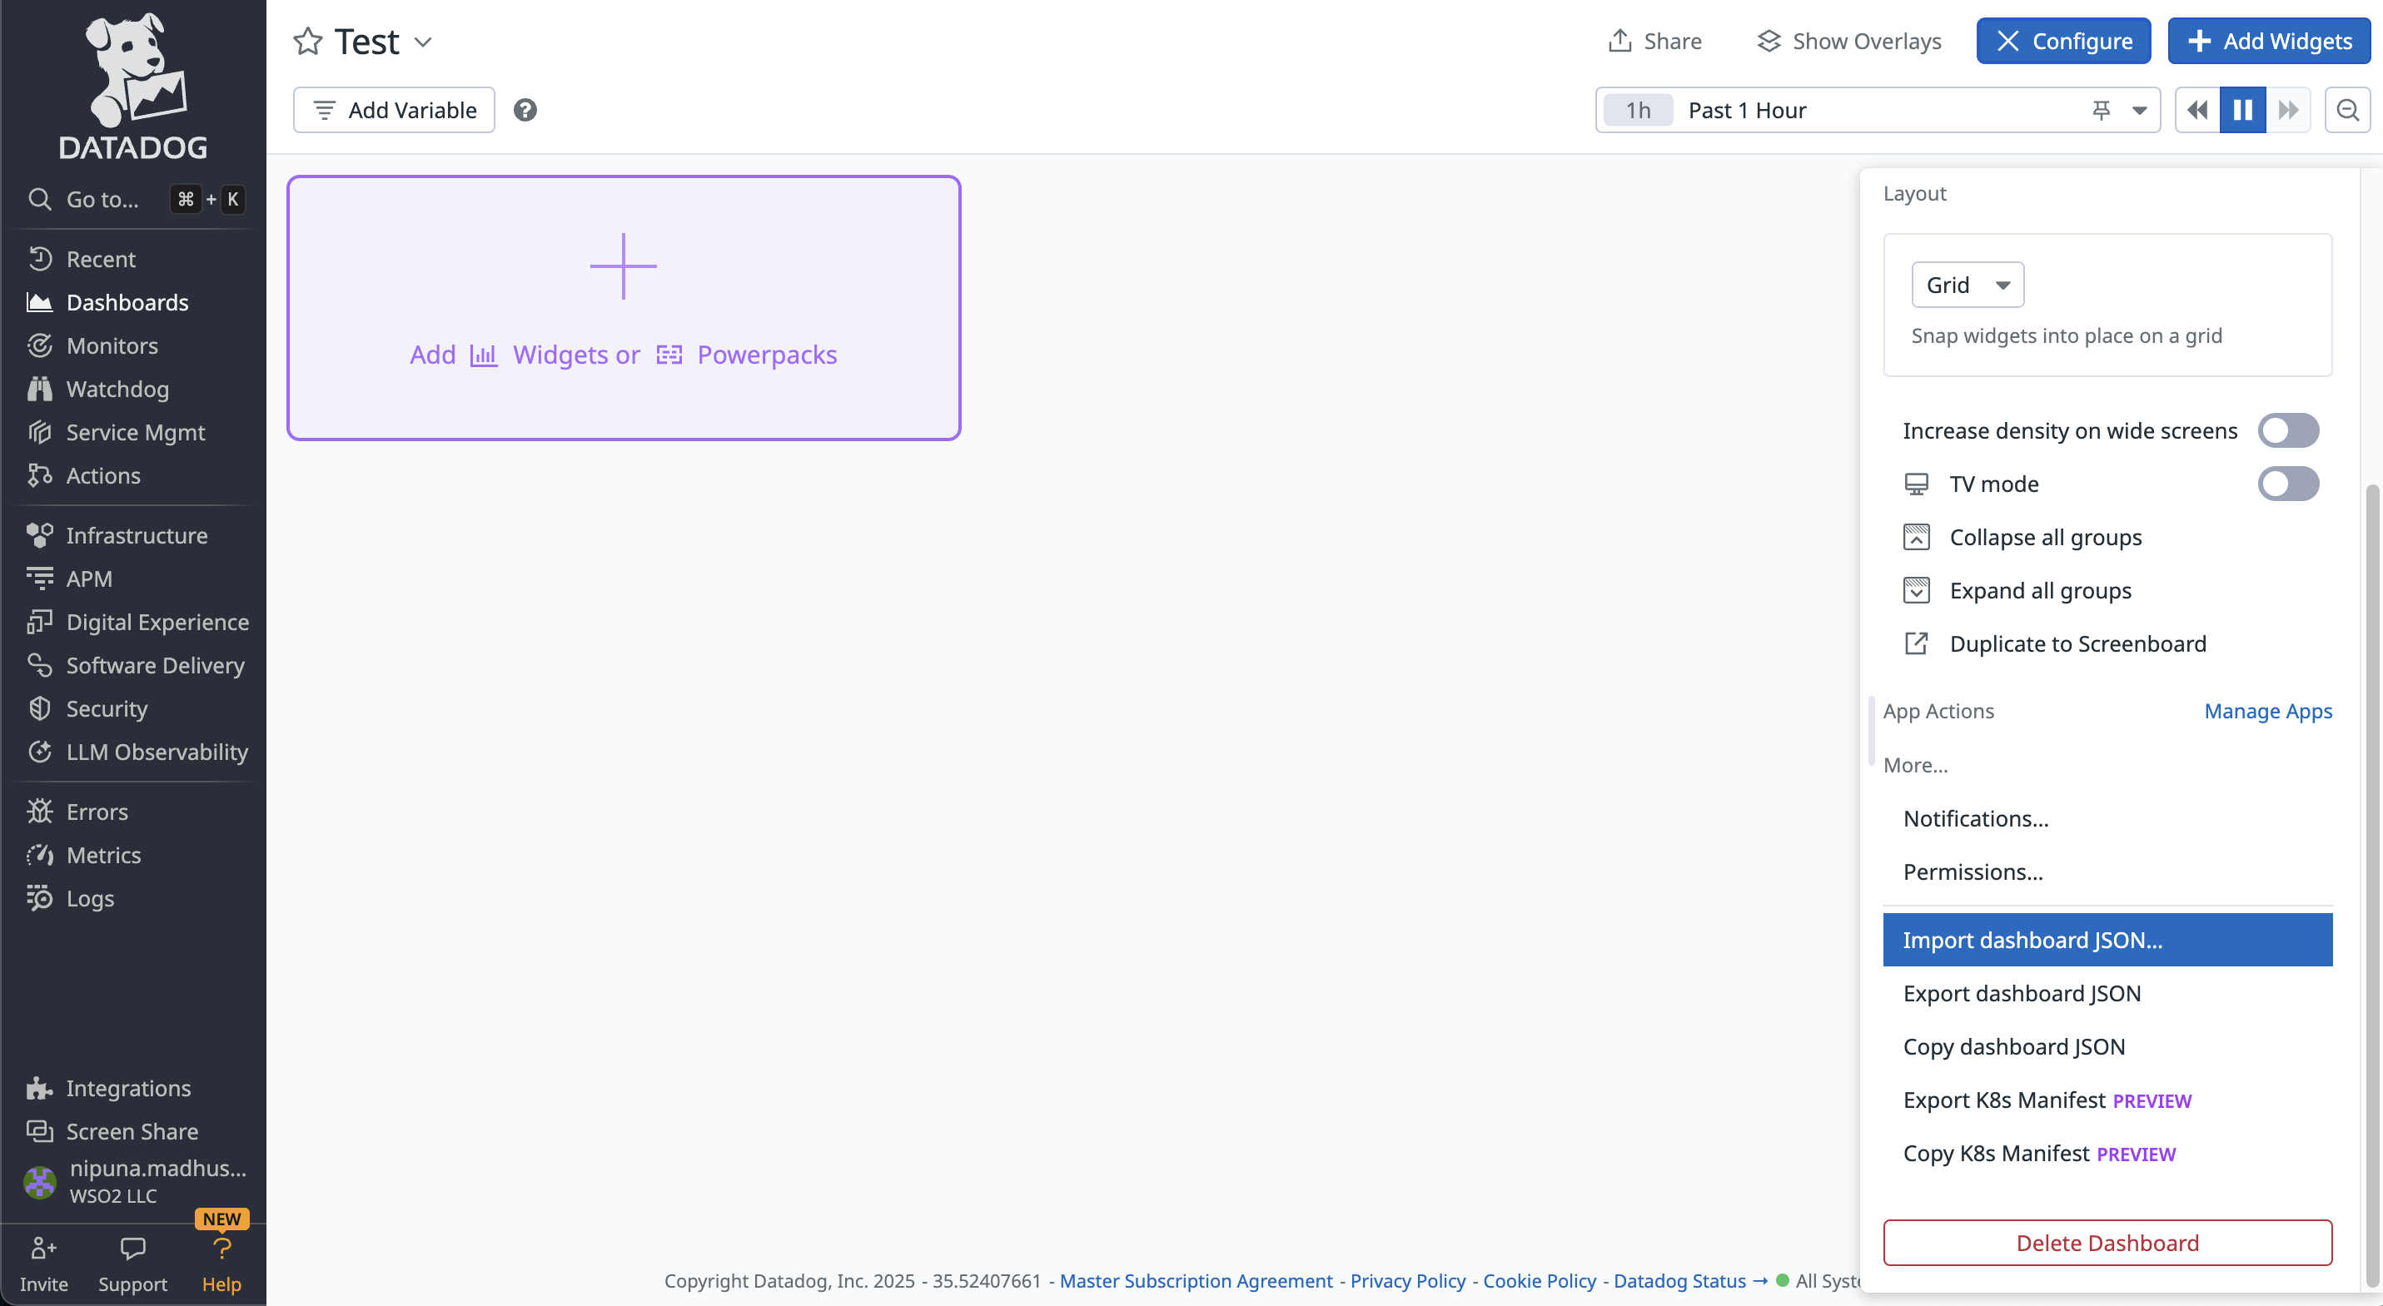The width and height of the screenshot is (2383, 1306).
Task: Pause live dashboard updates
Action: (x=2242, y=110)
